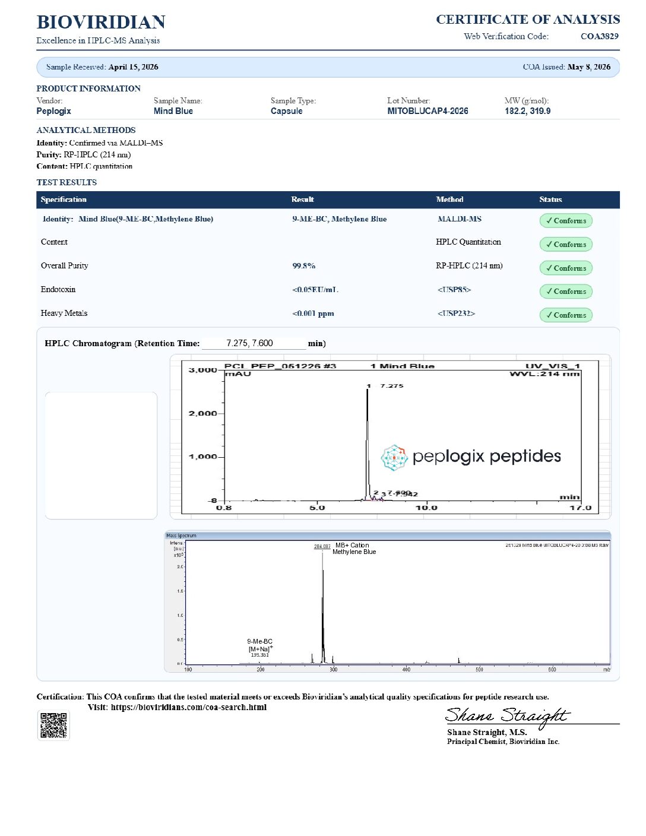Click the lot number MITOBLUCAP4-2026
The width and height of the screenshot is (646, 836).
pyautogui.click(x=427, y=111)
